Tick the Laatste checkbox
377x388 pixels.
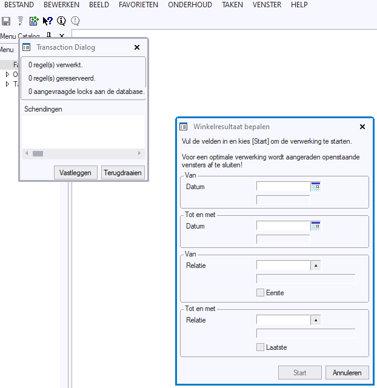260,347
